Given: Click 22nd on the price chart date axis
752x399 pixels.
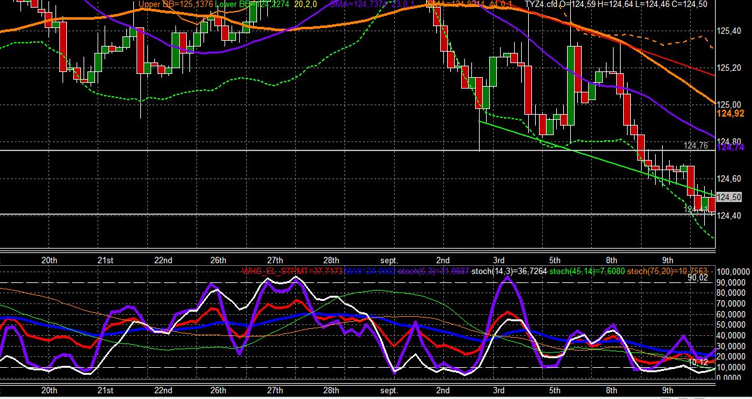Looking at the screenshot, I should 163,260.
